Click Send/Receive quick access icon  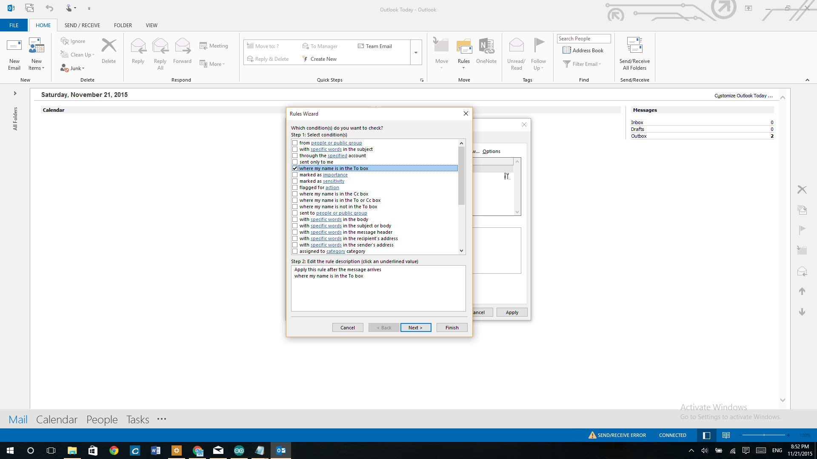tap(29, 8)
